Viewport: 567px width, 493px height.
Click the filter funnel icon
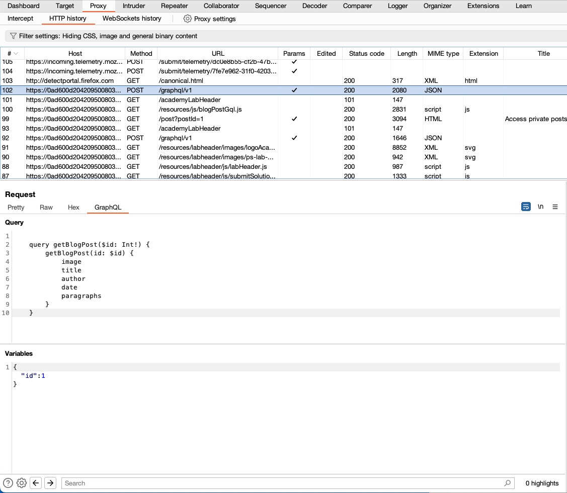(x=13, y=36)
